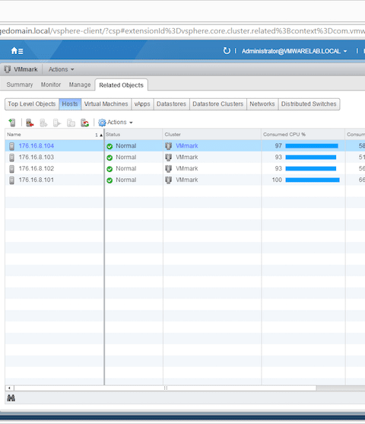The image size is (365, 424).
Task: Open the gear Actions dropdown in toolbar
Action: [x=116, y=123]
